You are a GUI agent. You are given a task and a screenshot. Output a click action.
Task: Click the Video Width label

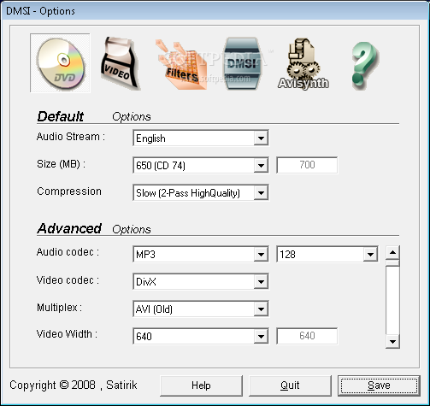pos(68,334)
